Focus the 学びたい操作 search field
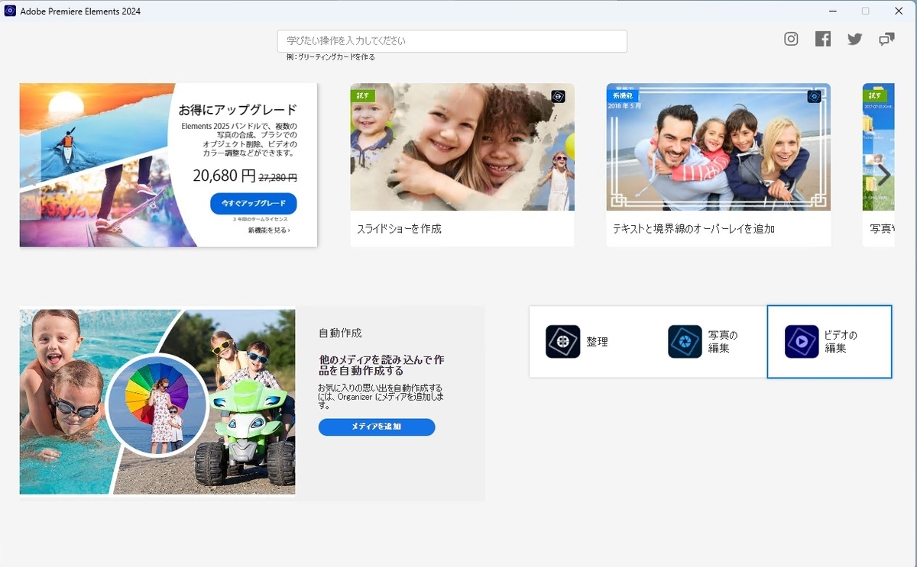The height and width of the screenshot is (567, 917). pos(452,41)
